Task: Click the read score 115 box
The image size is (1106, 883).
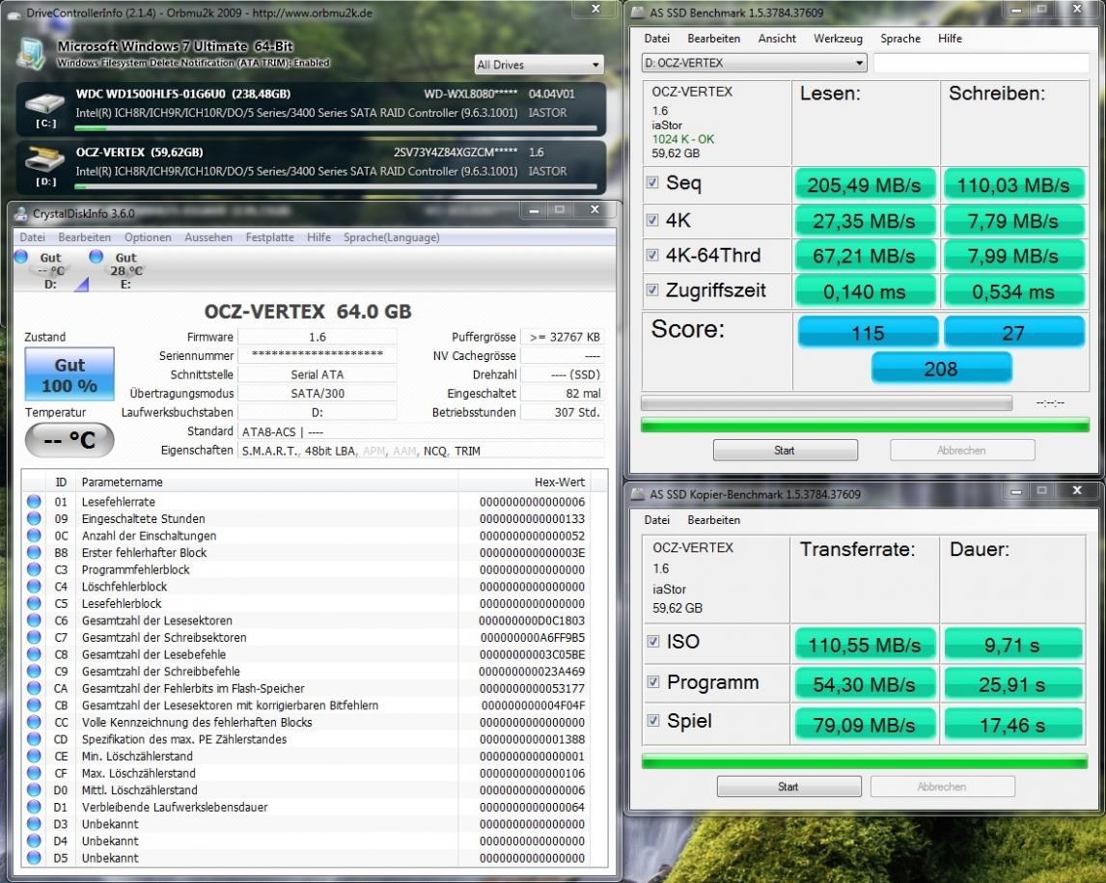Action: pyautogui.click(x=868, y=332)
